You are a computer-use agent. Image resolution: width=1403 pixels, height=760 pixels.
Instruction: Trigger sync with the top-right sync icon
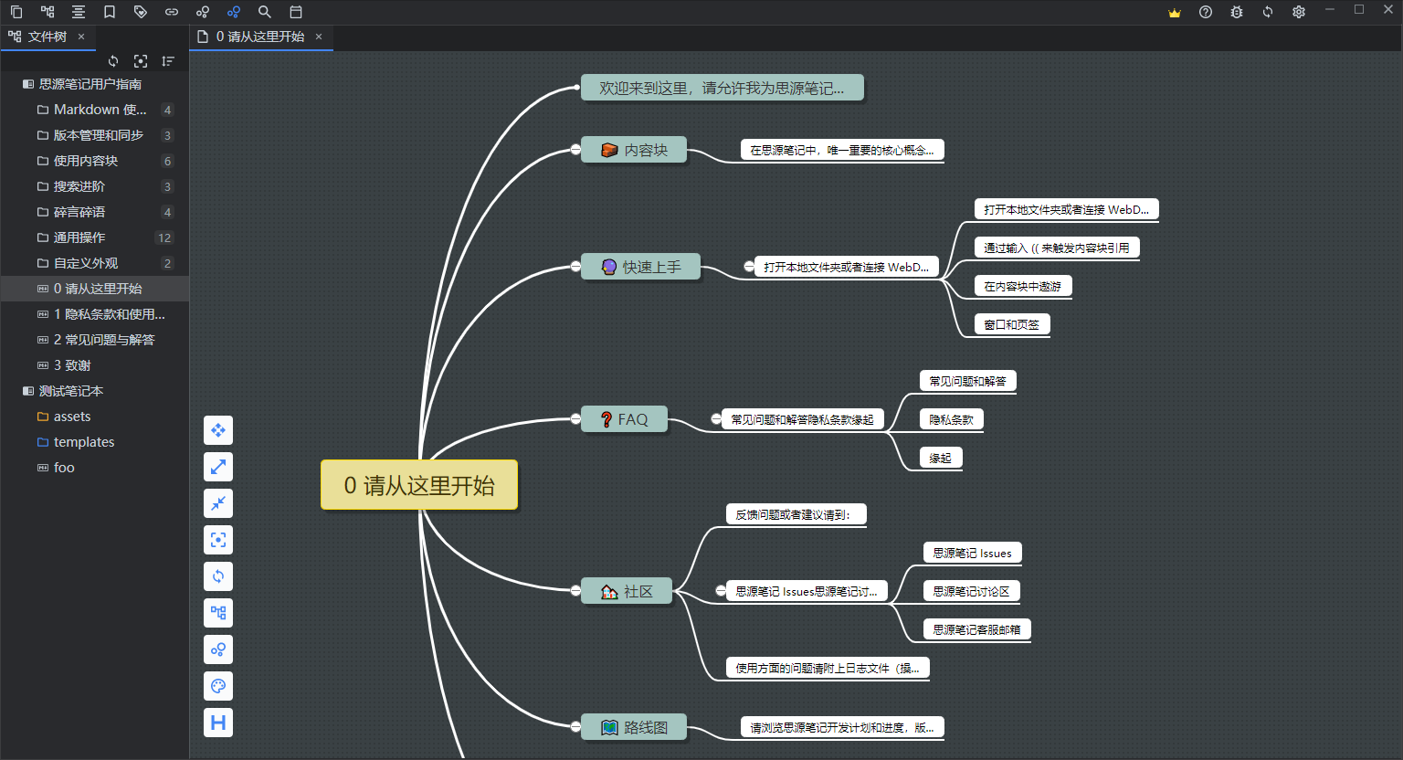[1269, 12]
